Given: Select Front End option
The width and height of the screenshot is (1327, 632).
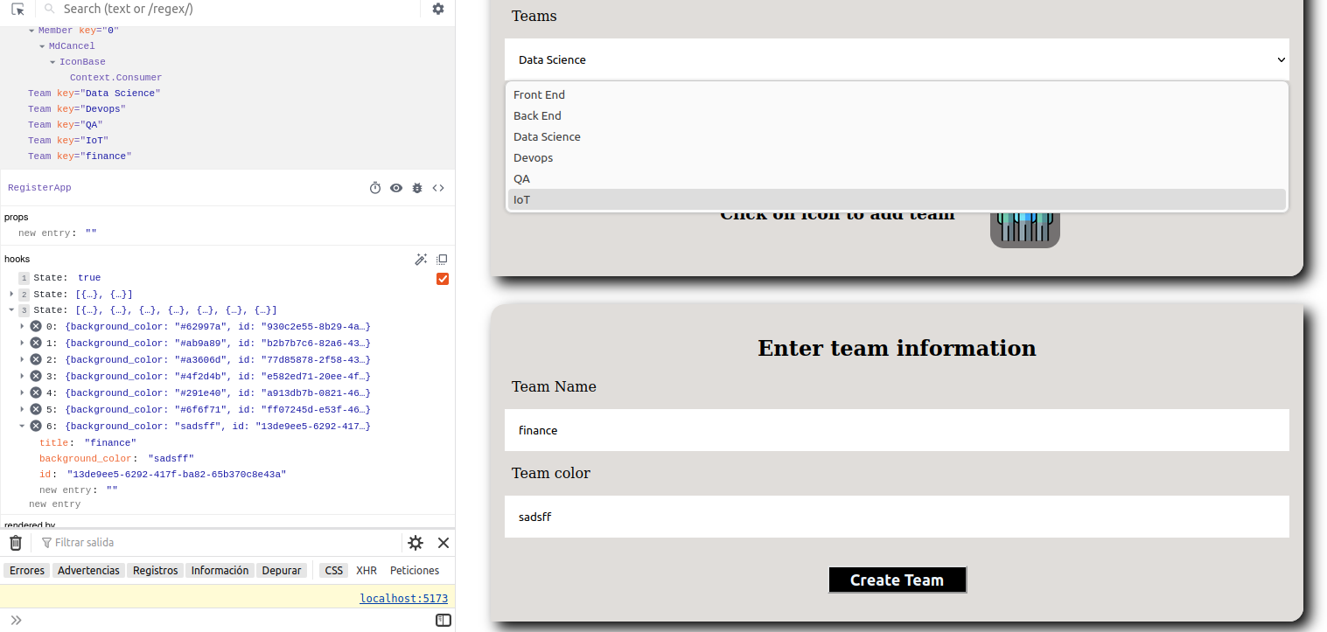Looking at the screenshot, I should click(897, 94).
